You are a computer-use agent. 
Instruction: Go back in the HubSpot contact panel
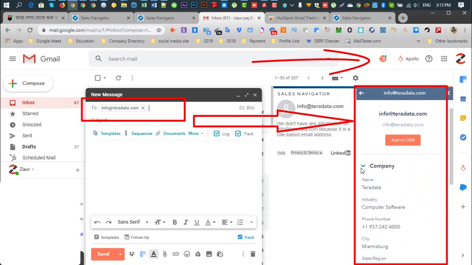[361, 93]
